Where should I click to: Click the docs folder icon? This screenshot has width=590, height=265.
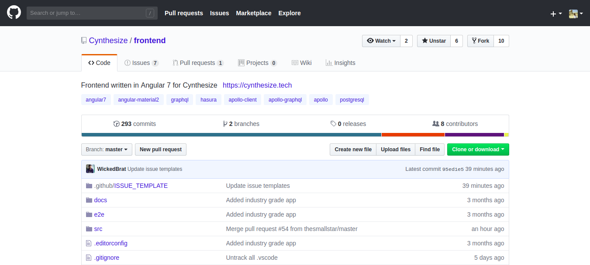pyautogui.click(x=89, y=200)
